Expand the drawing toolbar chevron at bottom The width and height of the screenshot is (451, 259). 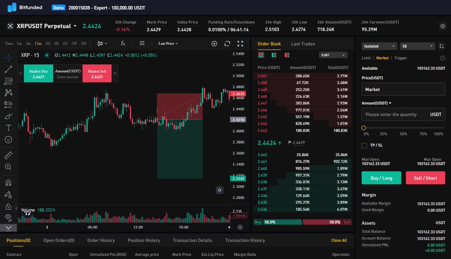point(8,227)
